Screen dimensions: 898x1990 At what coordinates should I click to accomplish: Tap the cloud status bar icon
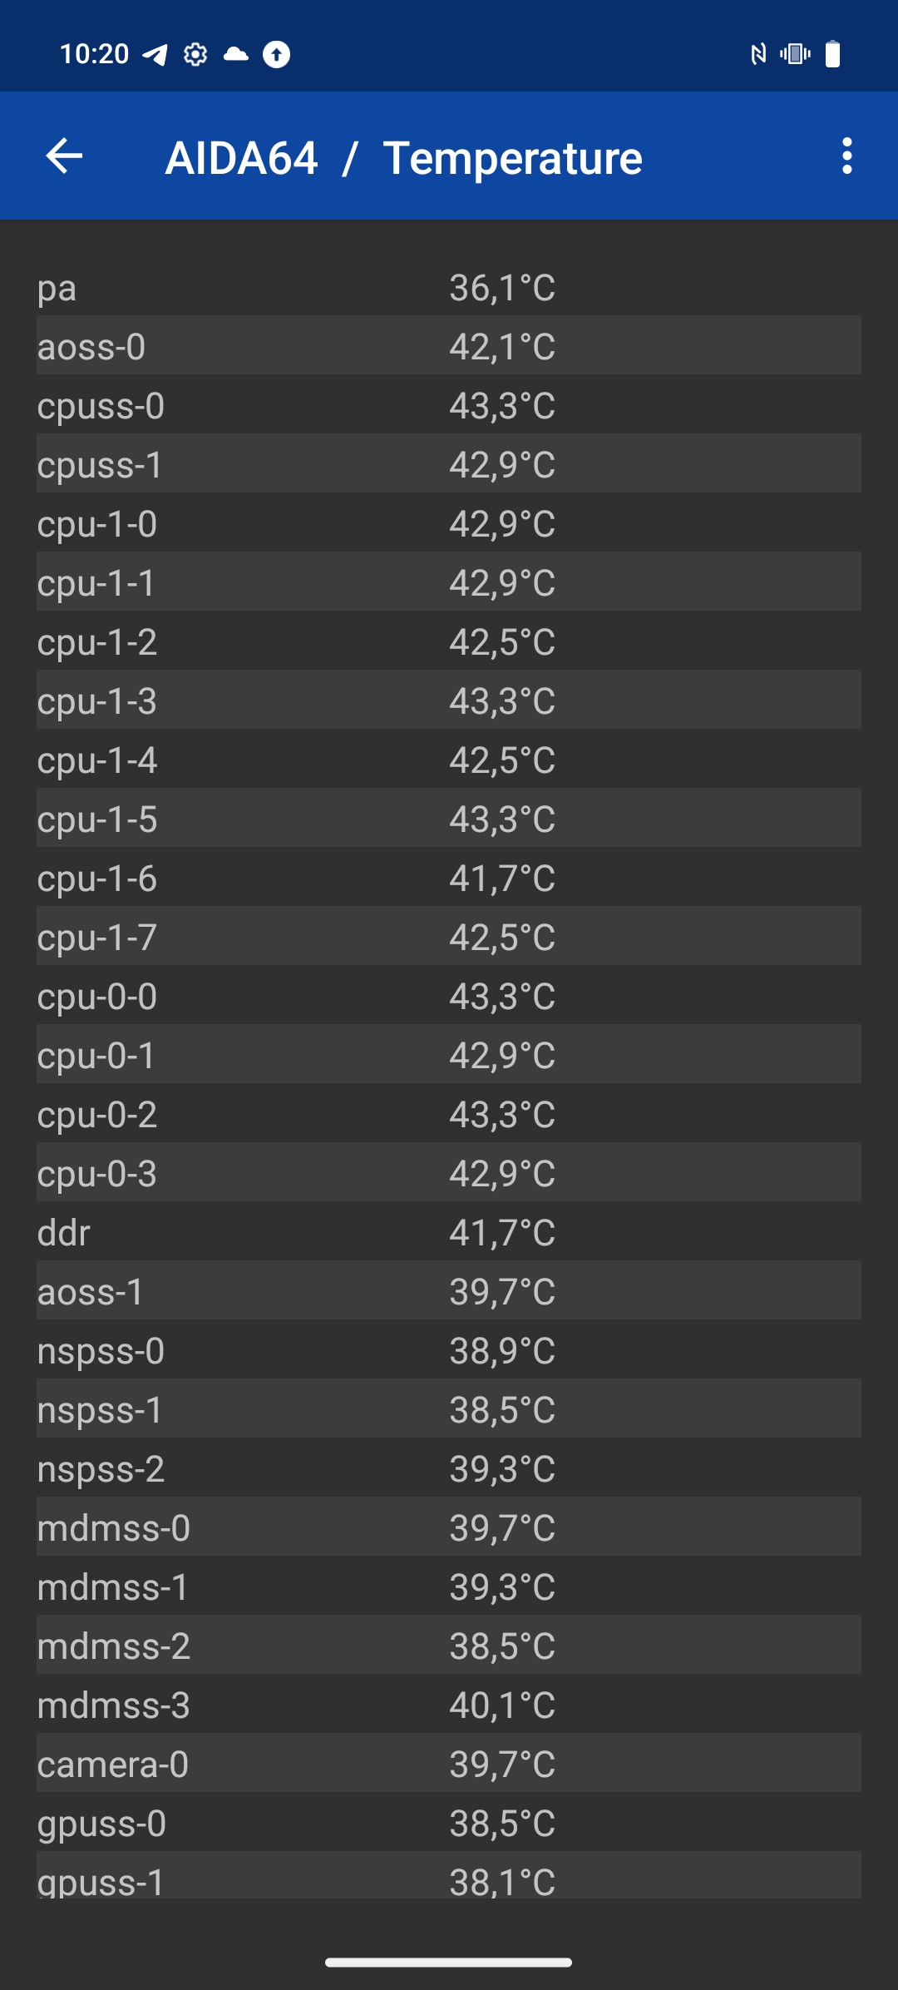pos(236,55)
